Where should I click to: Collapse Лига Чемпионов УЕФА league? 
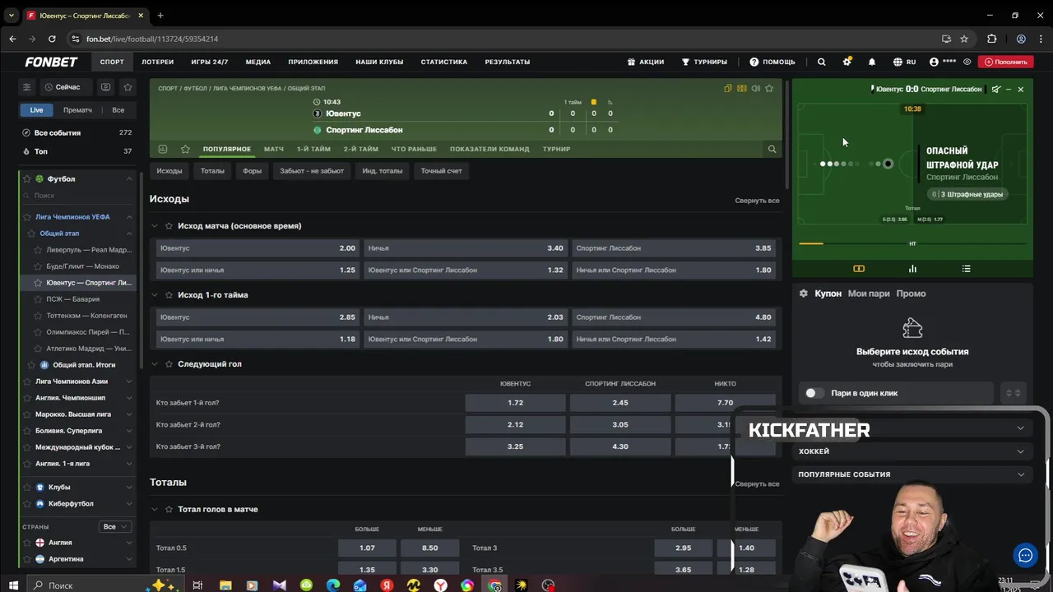point(129,217)
